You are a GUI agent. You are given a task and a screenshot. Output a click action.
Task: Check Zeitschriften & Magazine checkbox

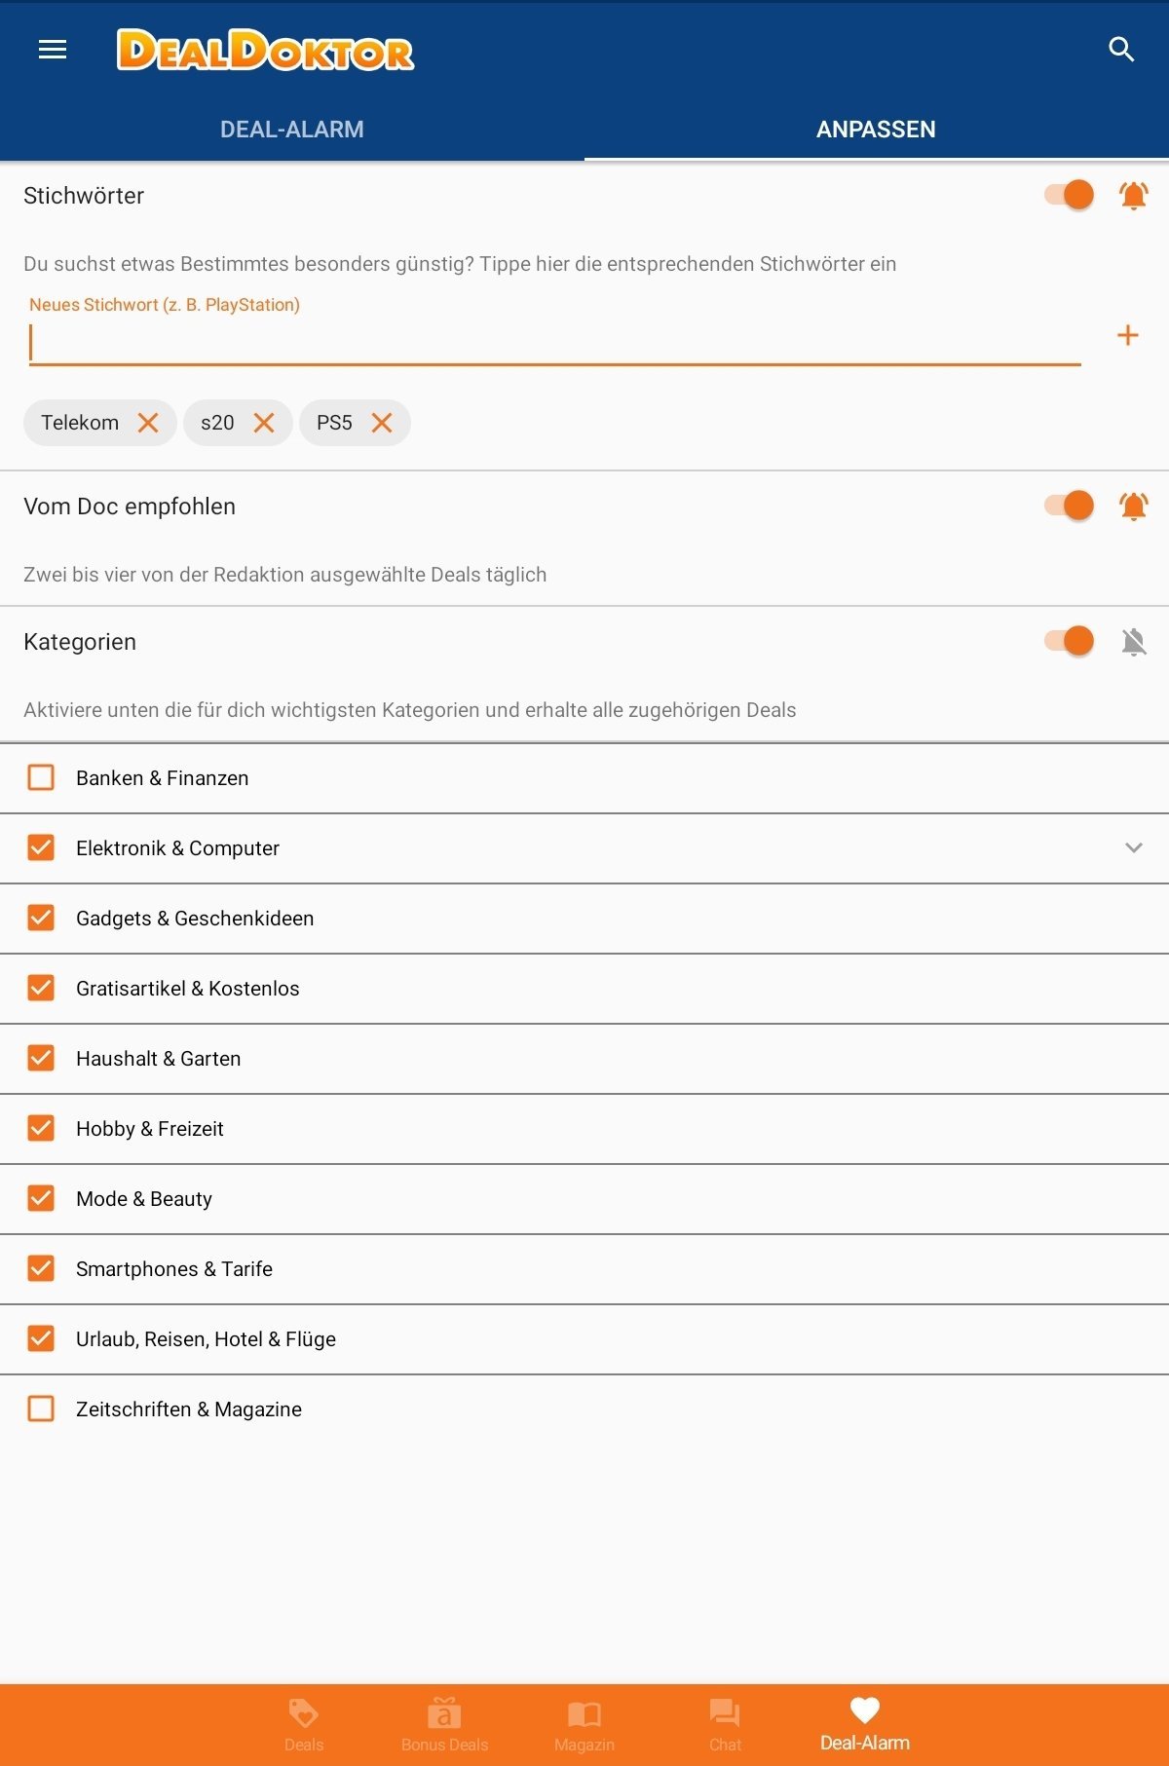pyautogui.click(x=41, y=1409)
